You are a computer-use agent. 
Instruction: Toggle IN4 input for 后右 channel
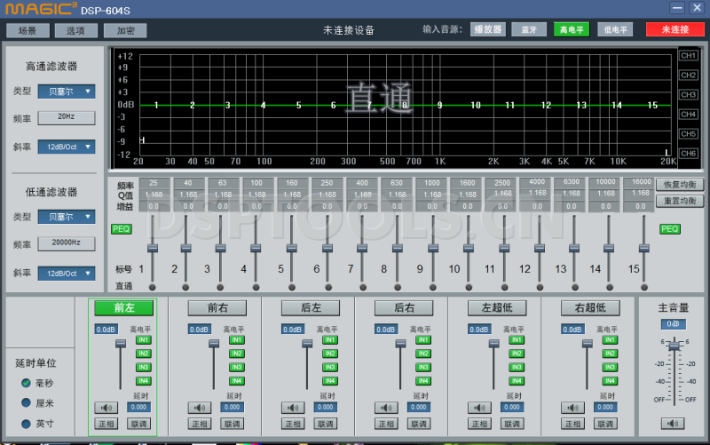point(423,381)
